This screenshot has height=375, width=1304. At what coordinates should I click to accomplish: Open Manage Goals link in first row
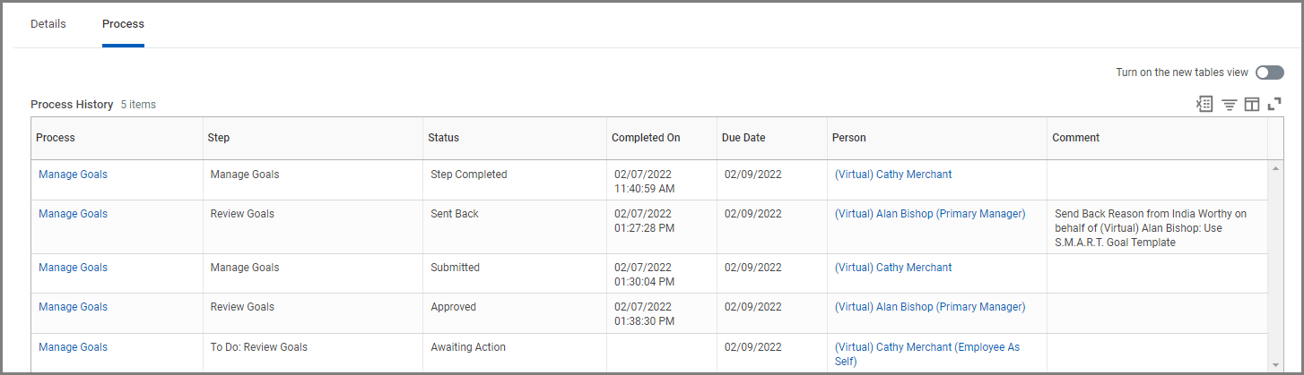click(x=73, y=175)
